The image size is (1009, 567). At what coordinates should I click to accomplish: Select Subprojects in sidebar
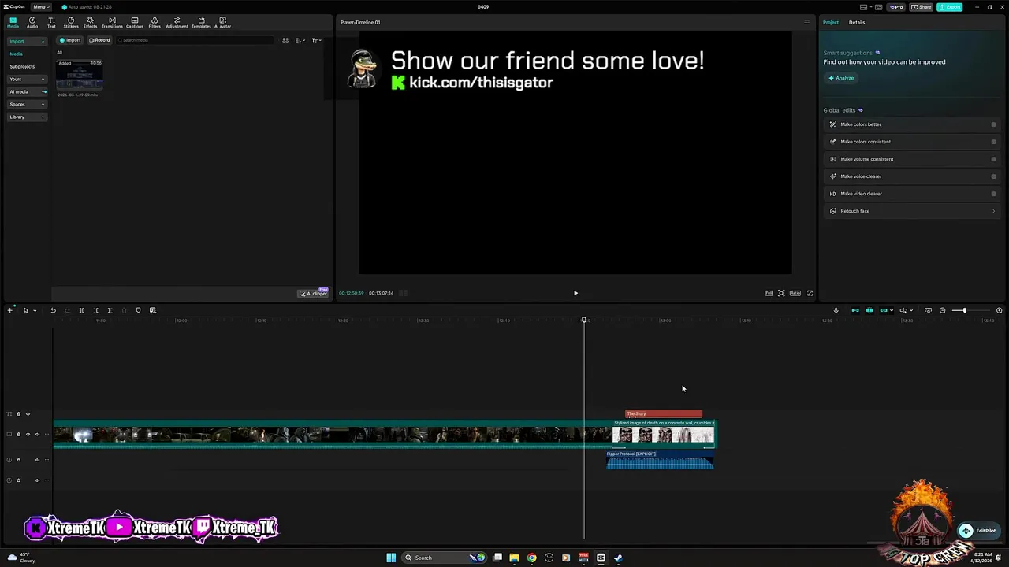22,66
